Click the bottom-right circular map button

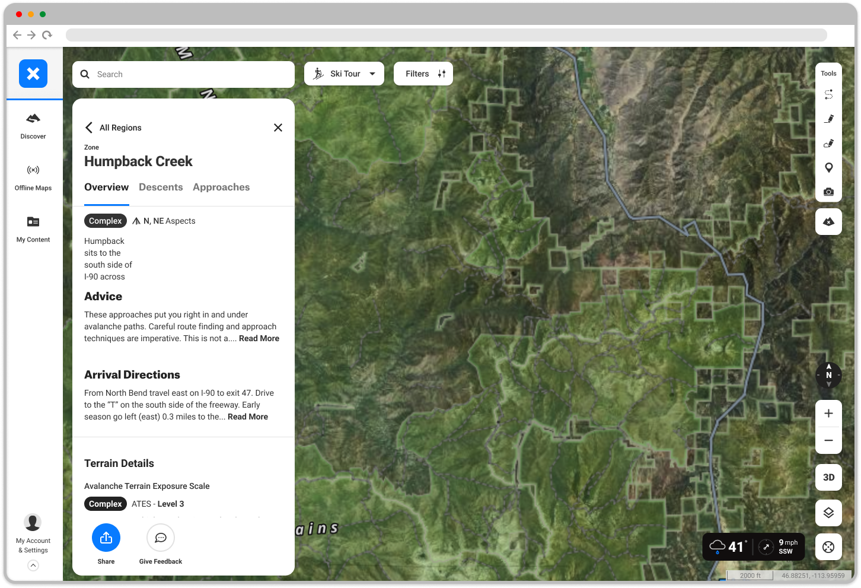click(x=829, y=547)
